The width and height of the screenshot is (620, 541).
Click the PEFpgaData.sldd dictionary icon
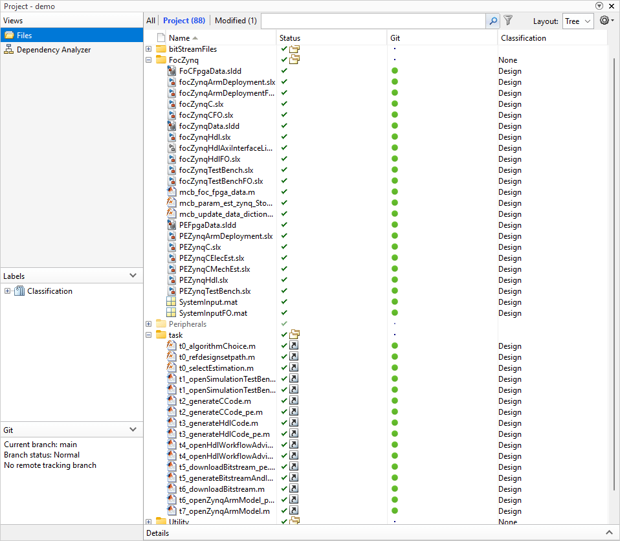click(x=172, y=225)
